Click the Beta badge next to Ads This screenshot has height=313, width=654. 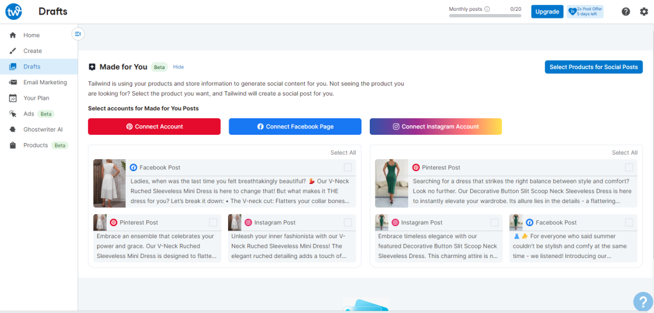coord(46,114)
